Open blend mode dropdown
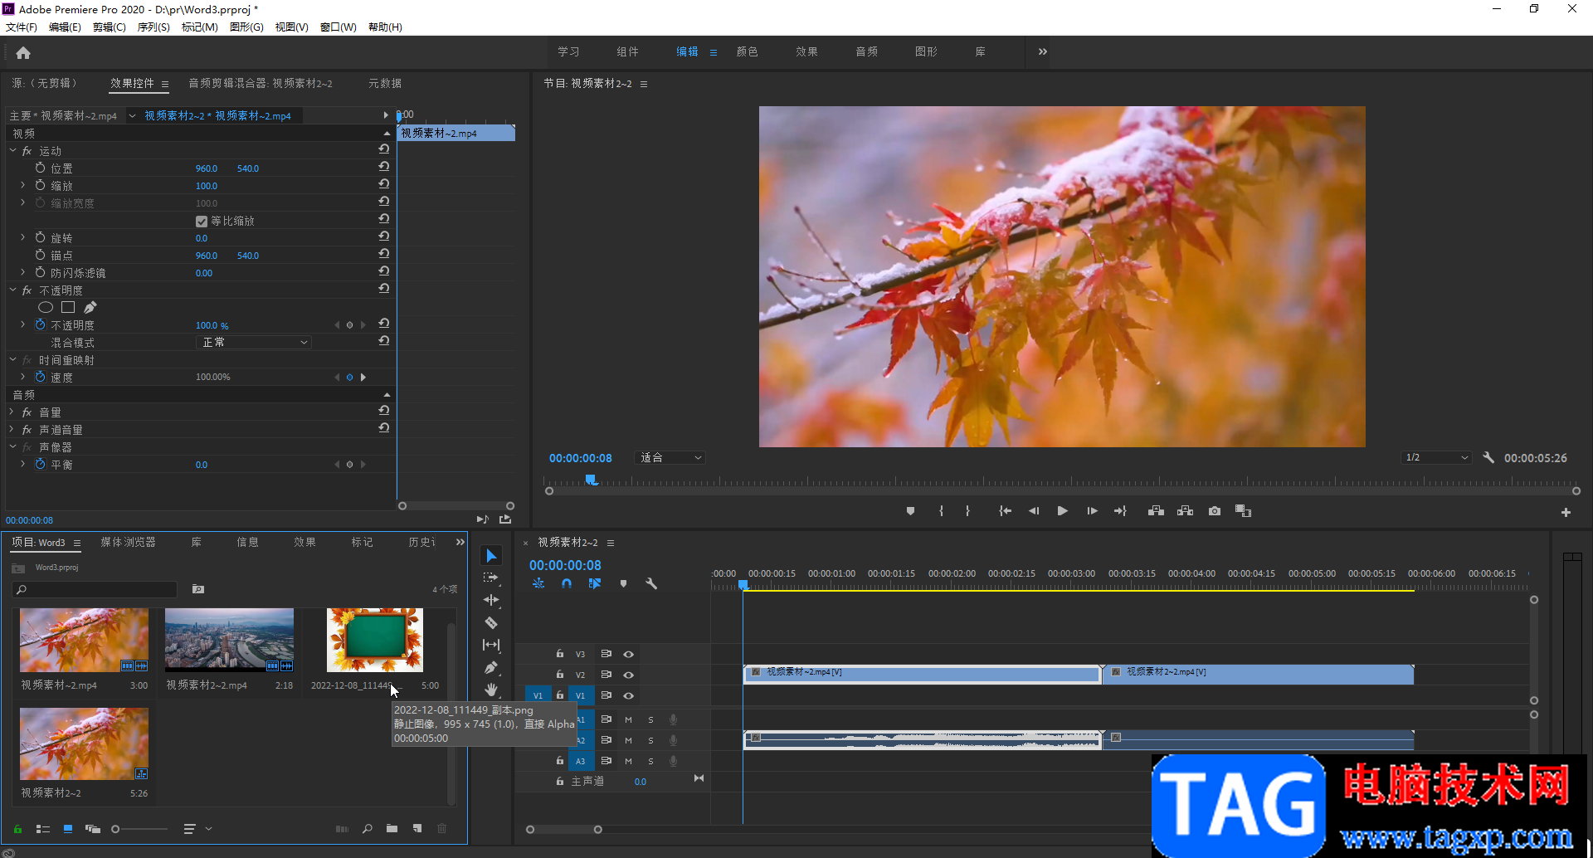 tap(254, 342)
